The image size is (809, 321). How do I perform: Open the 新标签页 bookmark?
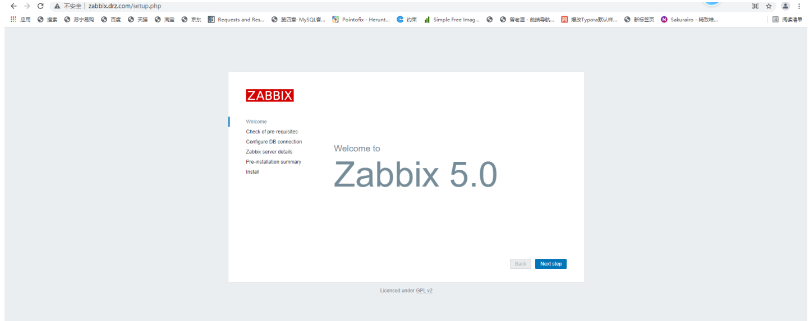tap(639, 20)
